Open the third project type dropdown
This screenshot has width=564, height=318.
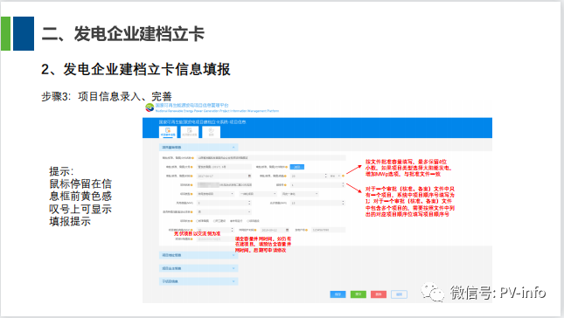coord(299,194)
